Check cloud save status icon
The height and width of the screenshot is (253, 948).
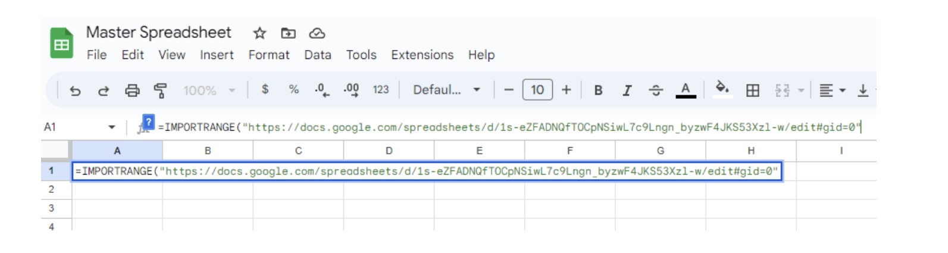pyautogui.click(x=317, y=33)
